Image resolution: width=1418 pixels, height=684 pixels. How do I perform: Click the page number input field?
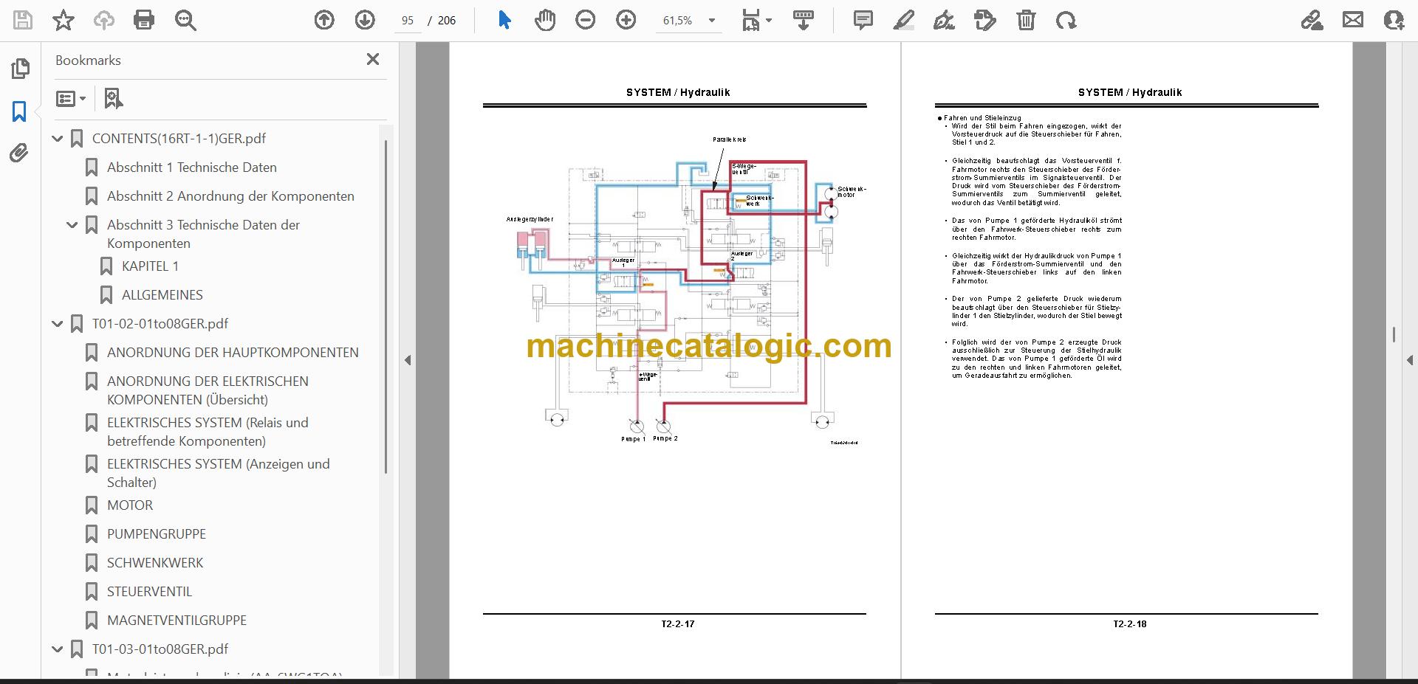[407, 20]
